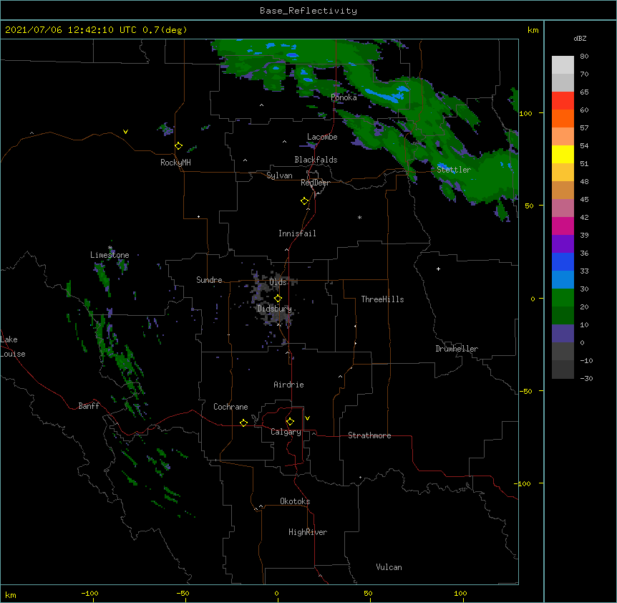Select the yellow diamond marker above Calgary label
Image resolution: width=617 pixels, height=603 pixels.
click(290, 422)
